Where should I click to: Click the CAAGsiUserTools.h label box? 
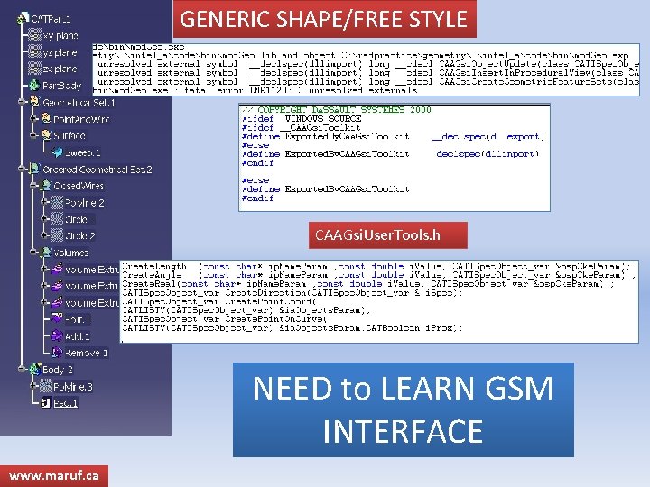388,235
